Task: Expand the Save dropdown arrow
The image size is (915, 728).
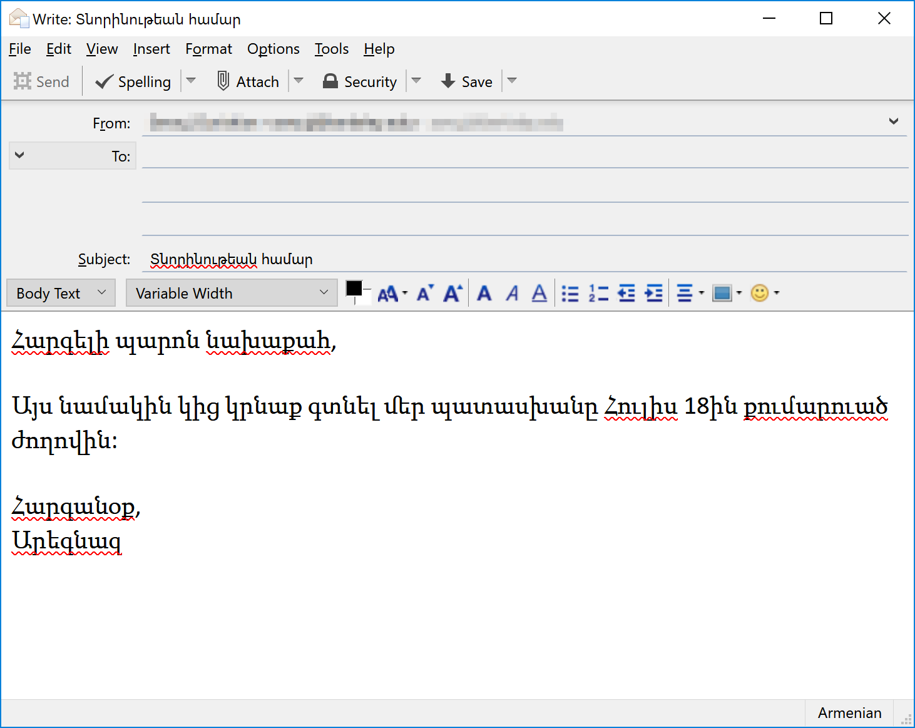Action: (512, 81)
